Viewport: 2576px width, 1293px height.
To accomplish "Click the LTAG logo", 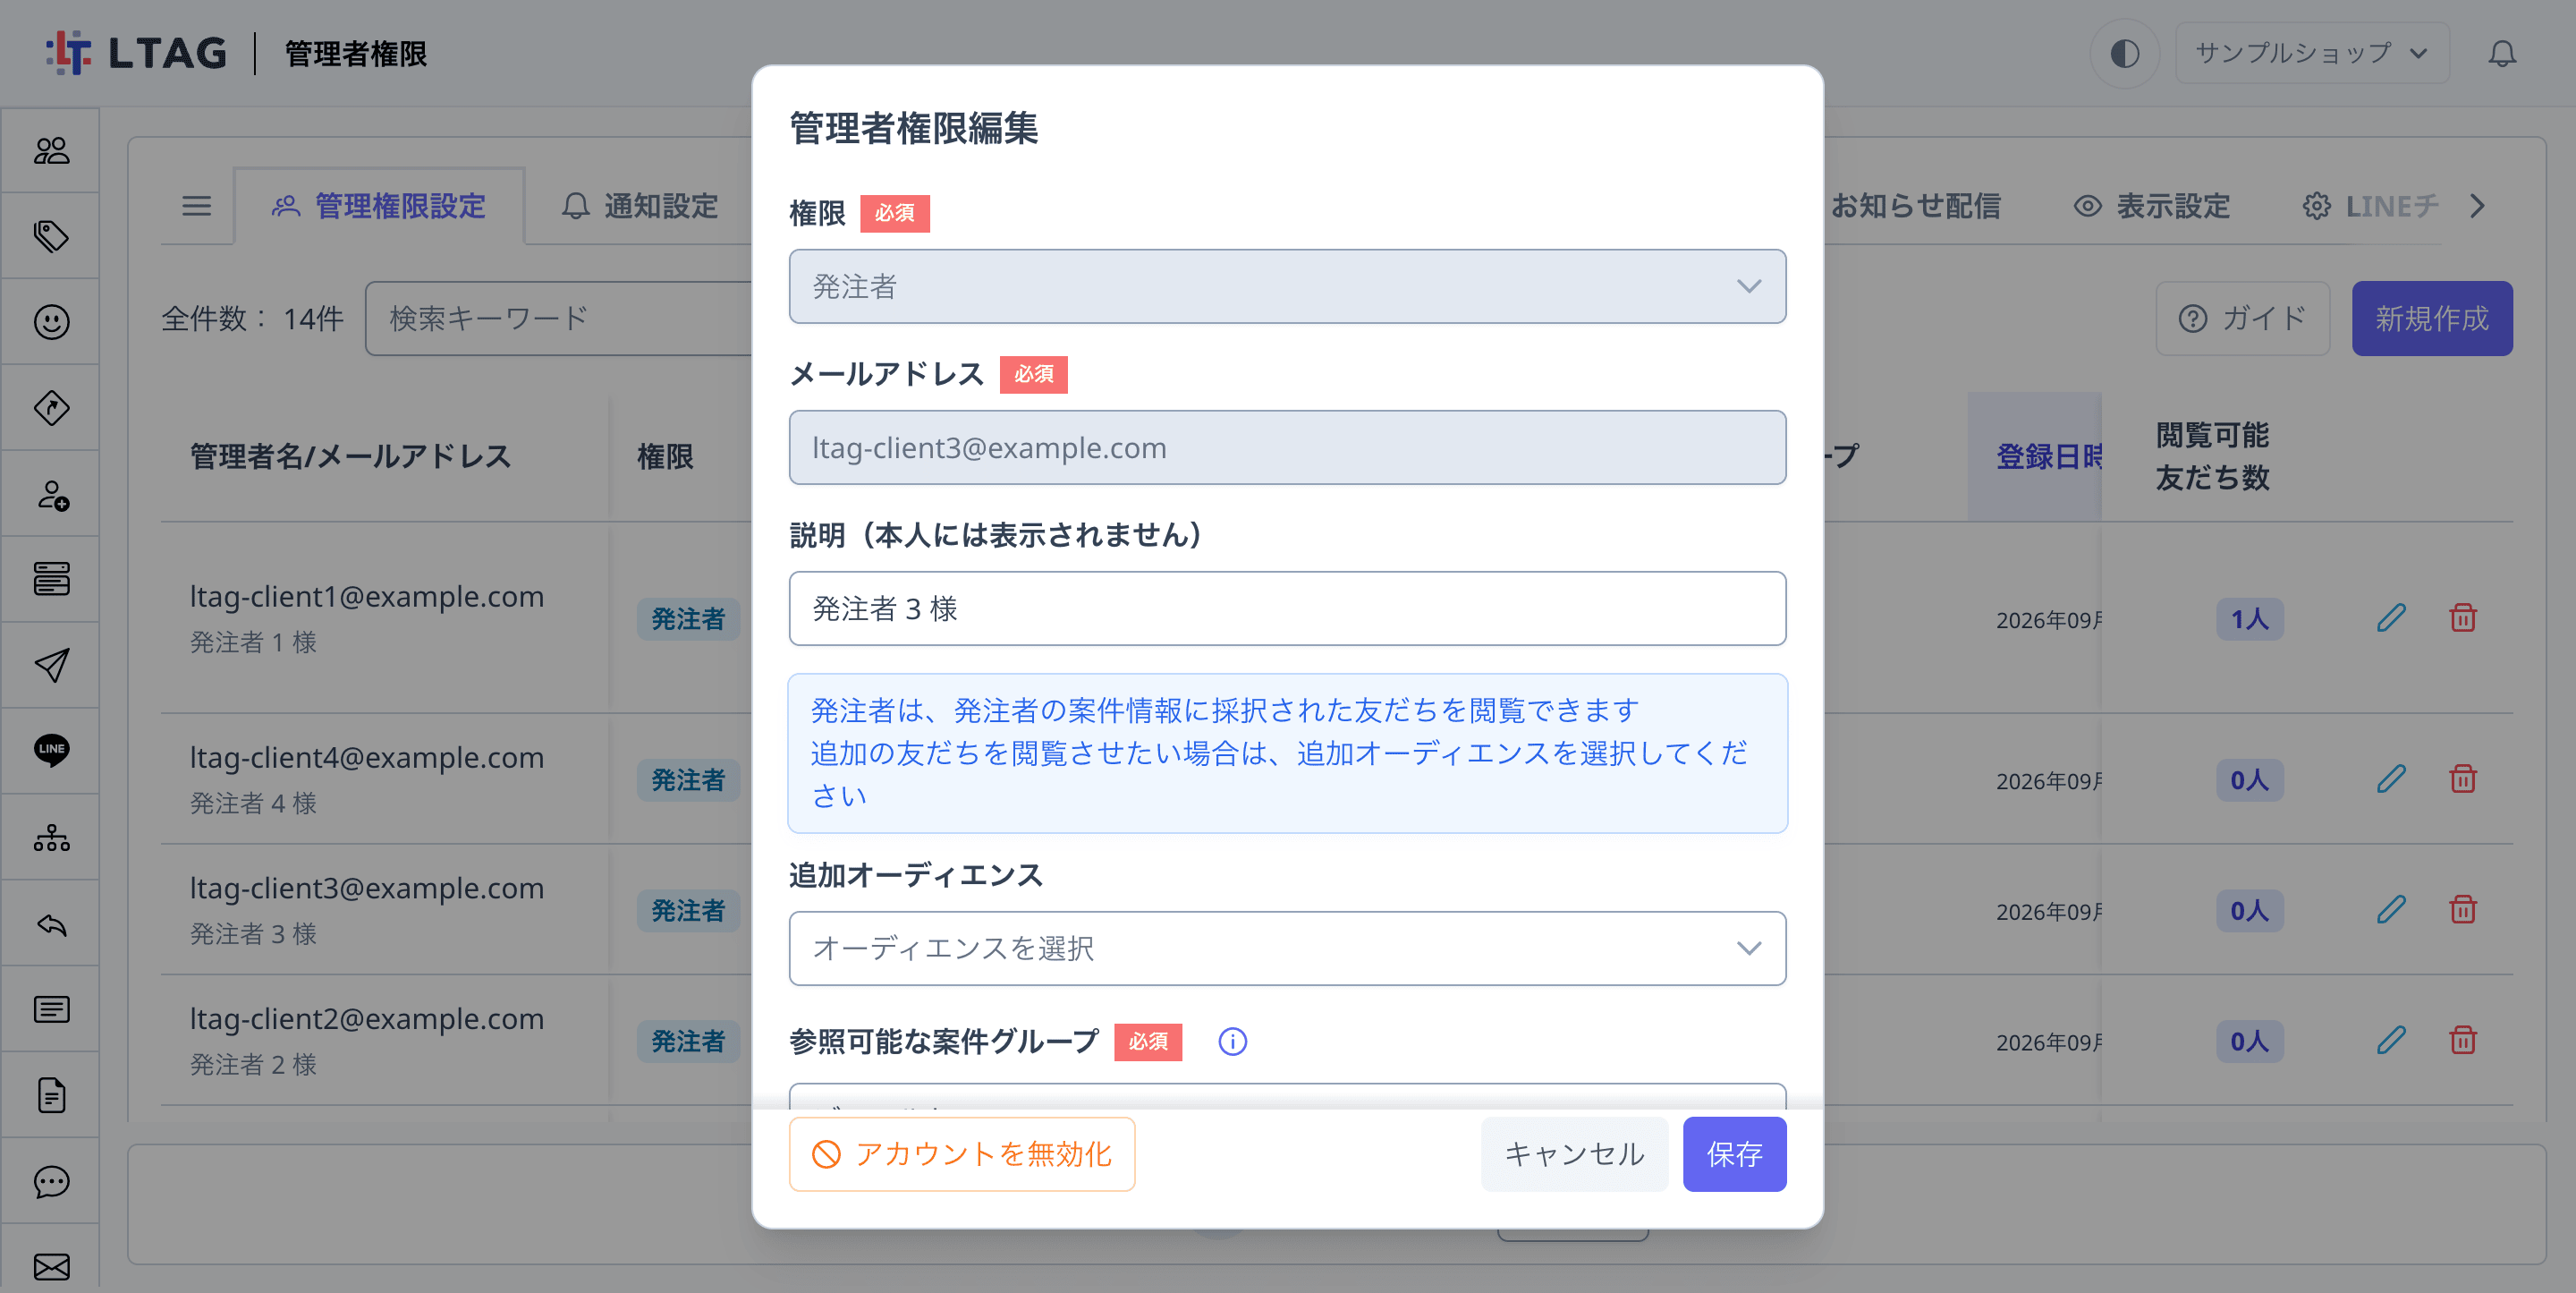I will [136, 53].
